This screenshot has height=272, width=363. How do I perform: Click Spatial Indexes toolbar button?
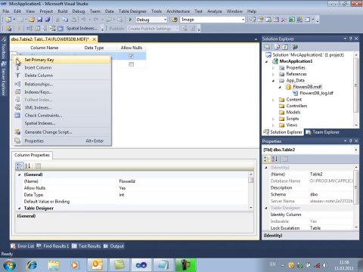pyautogui.click(x=82, y=29)
